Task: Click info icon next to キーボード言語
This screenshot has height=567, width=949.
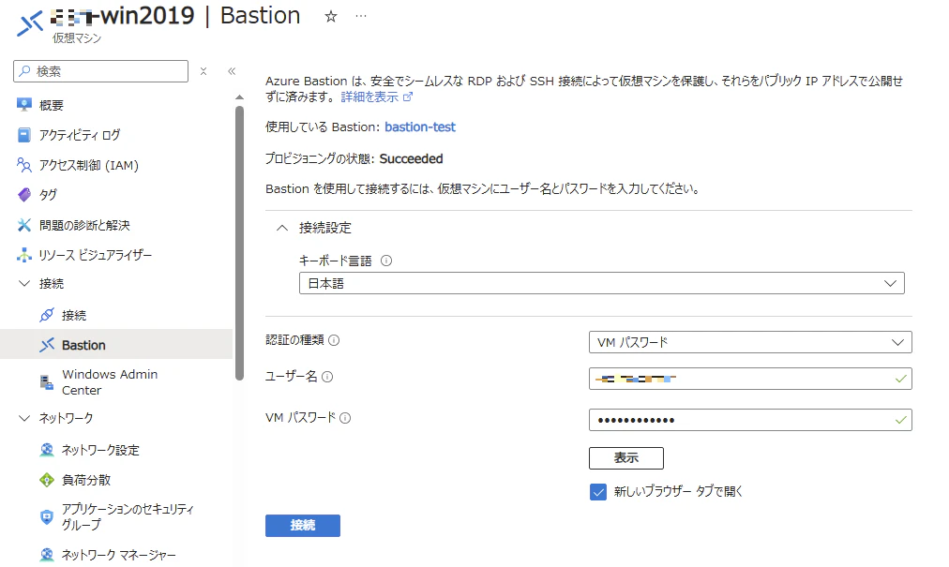Action: click(x=386, y=261)
